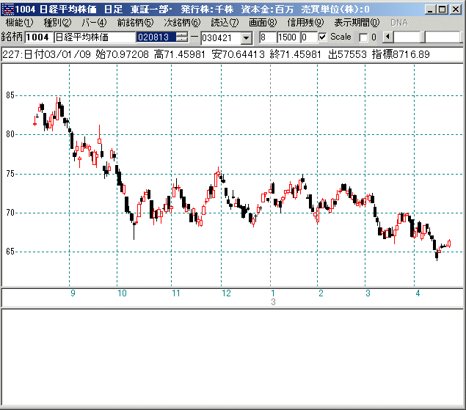Click the gray year label 3

click(274, 302)
